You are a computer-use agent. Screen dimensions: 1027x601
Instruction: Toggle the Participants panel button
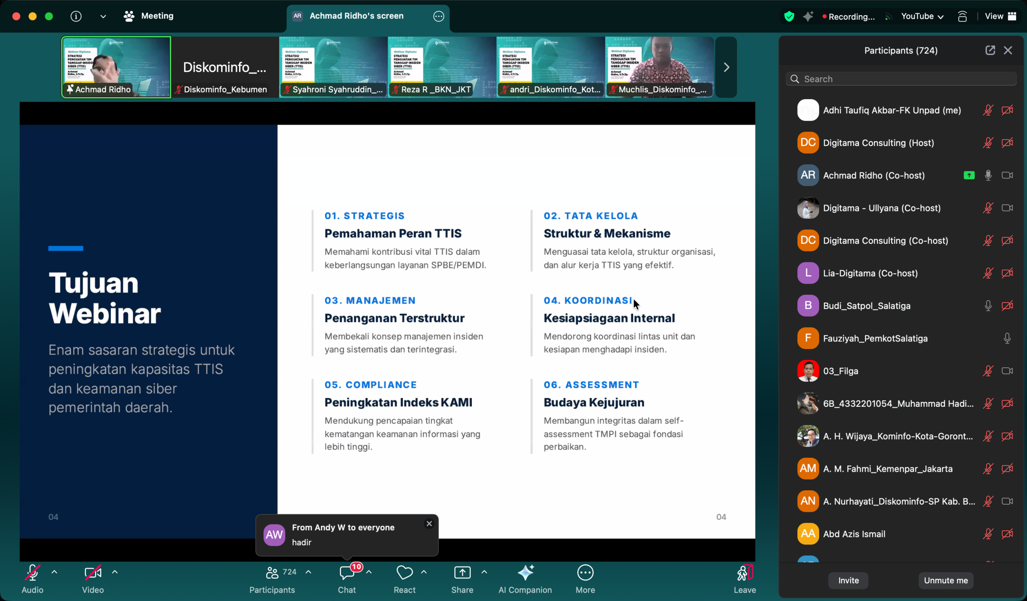tap(272, 573)
